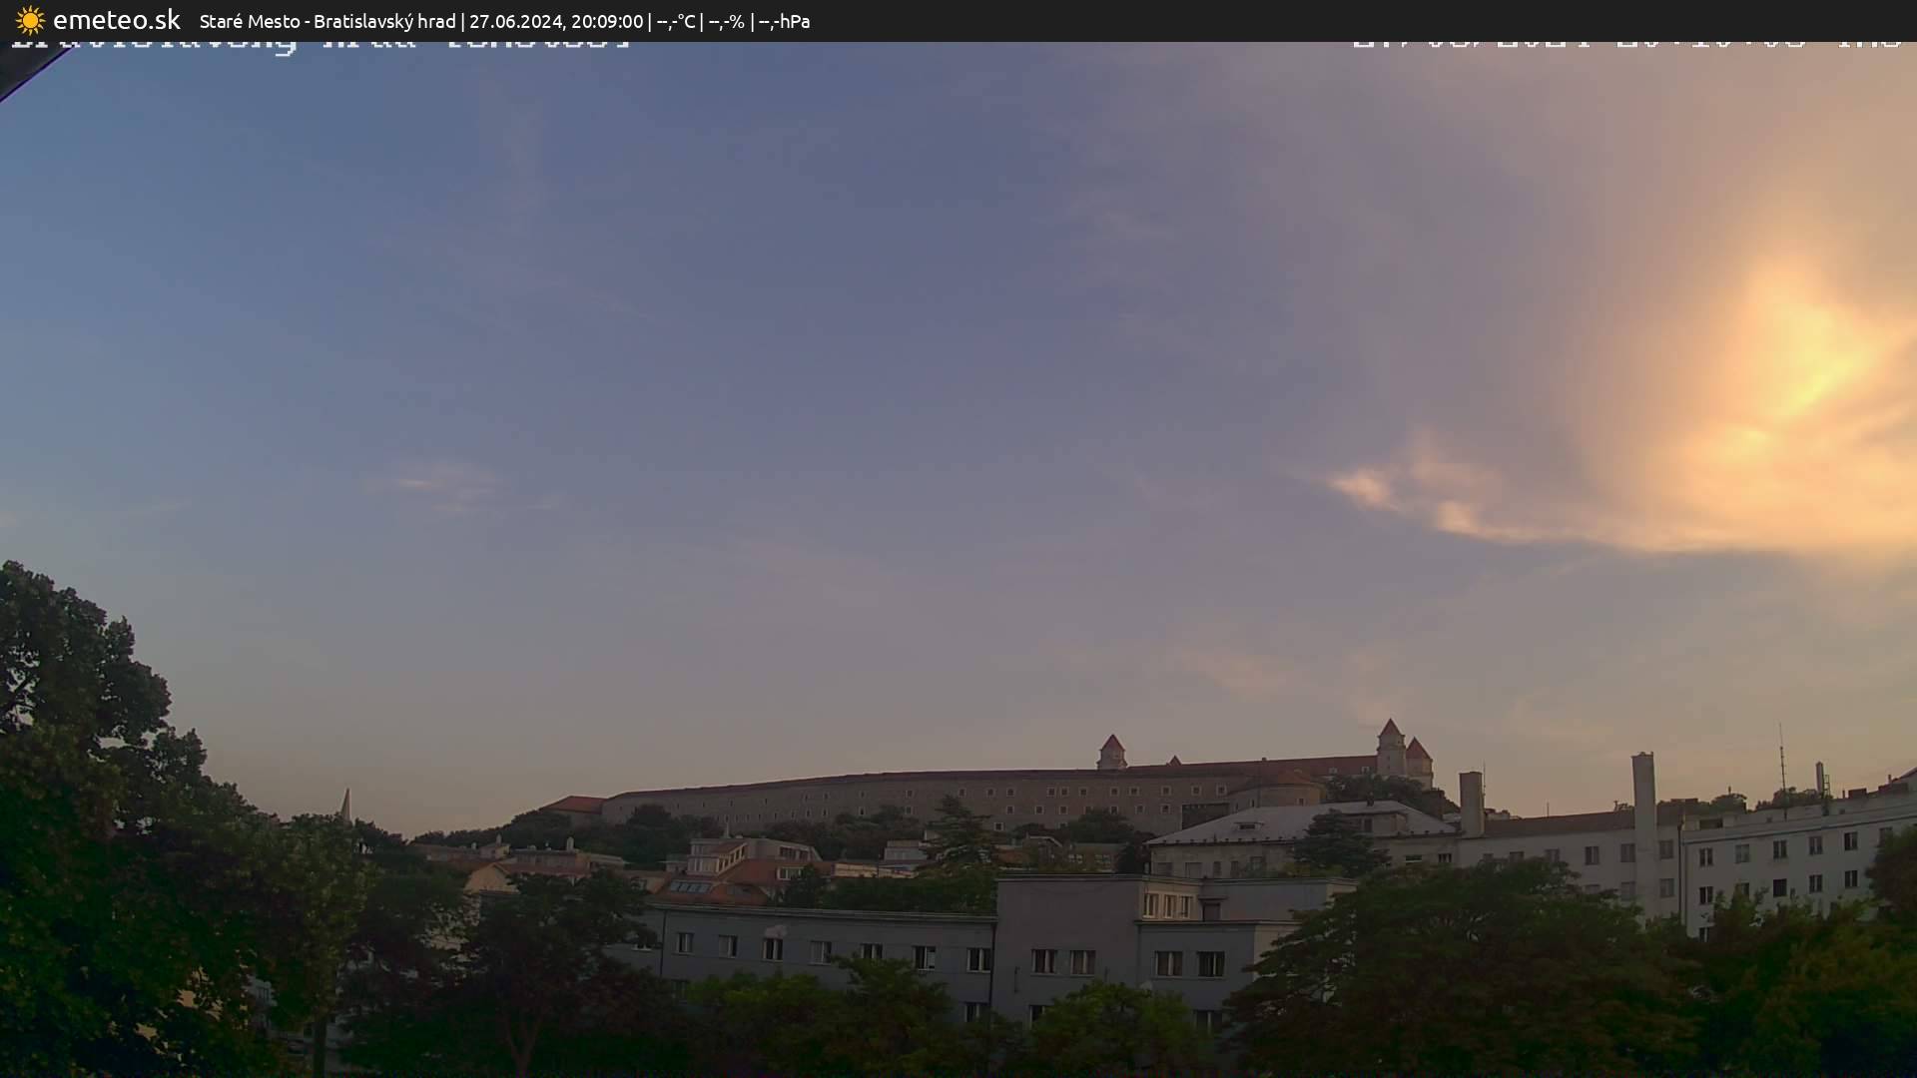The height and width of the screenshot is (1078, 1917).
Task: Click the pressure readout showing hPa
Action: pos(784,21)
